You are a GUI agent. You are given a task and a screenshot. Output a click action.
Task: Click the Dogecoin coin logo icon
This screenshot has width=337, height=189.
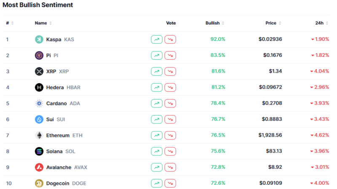[x=39, y=183]
